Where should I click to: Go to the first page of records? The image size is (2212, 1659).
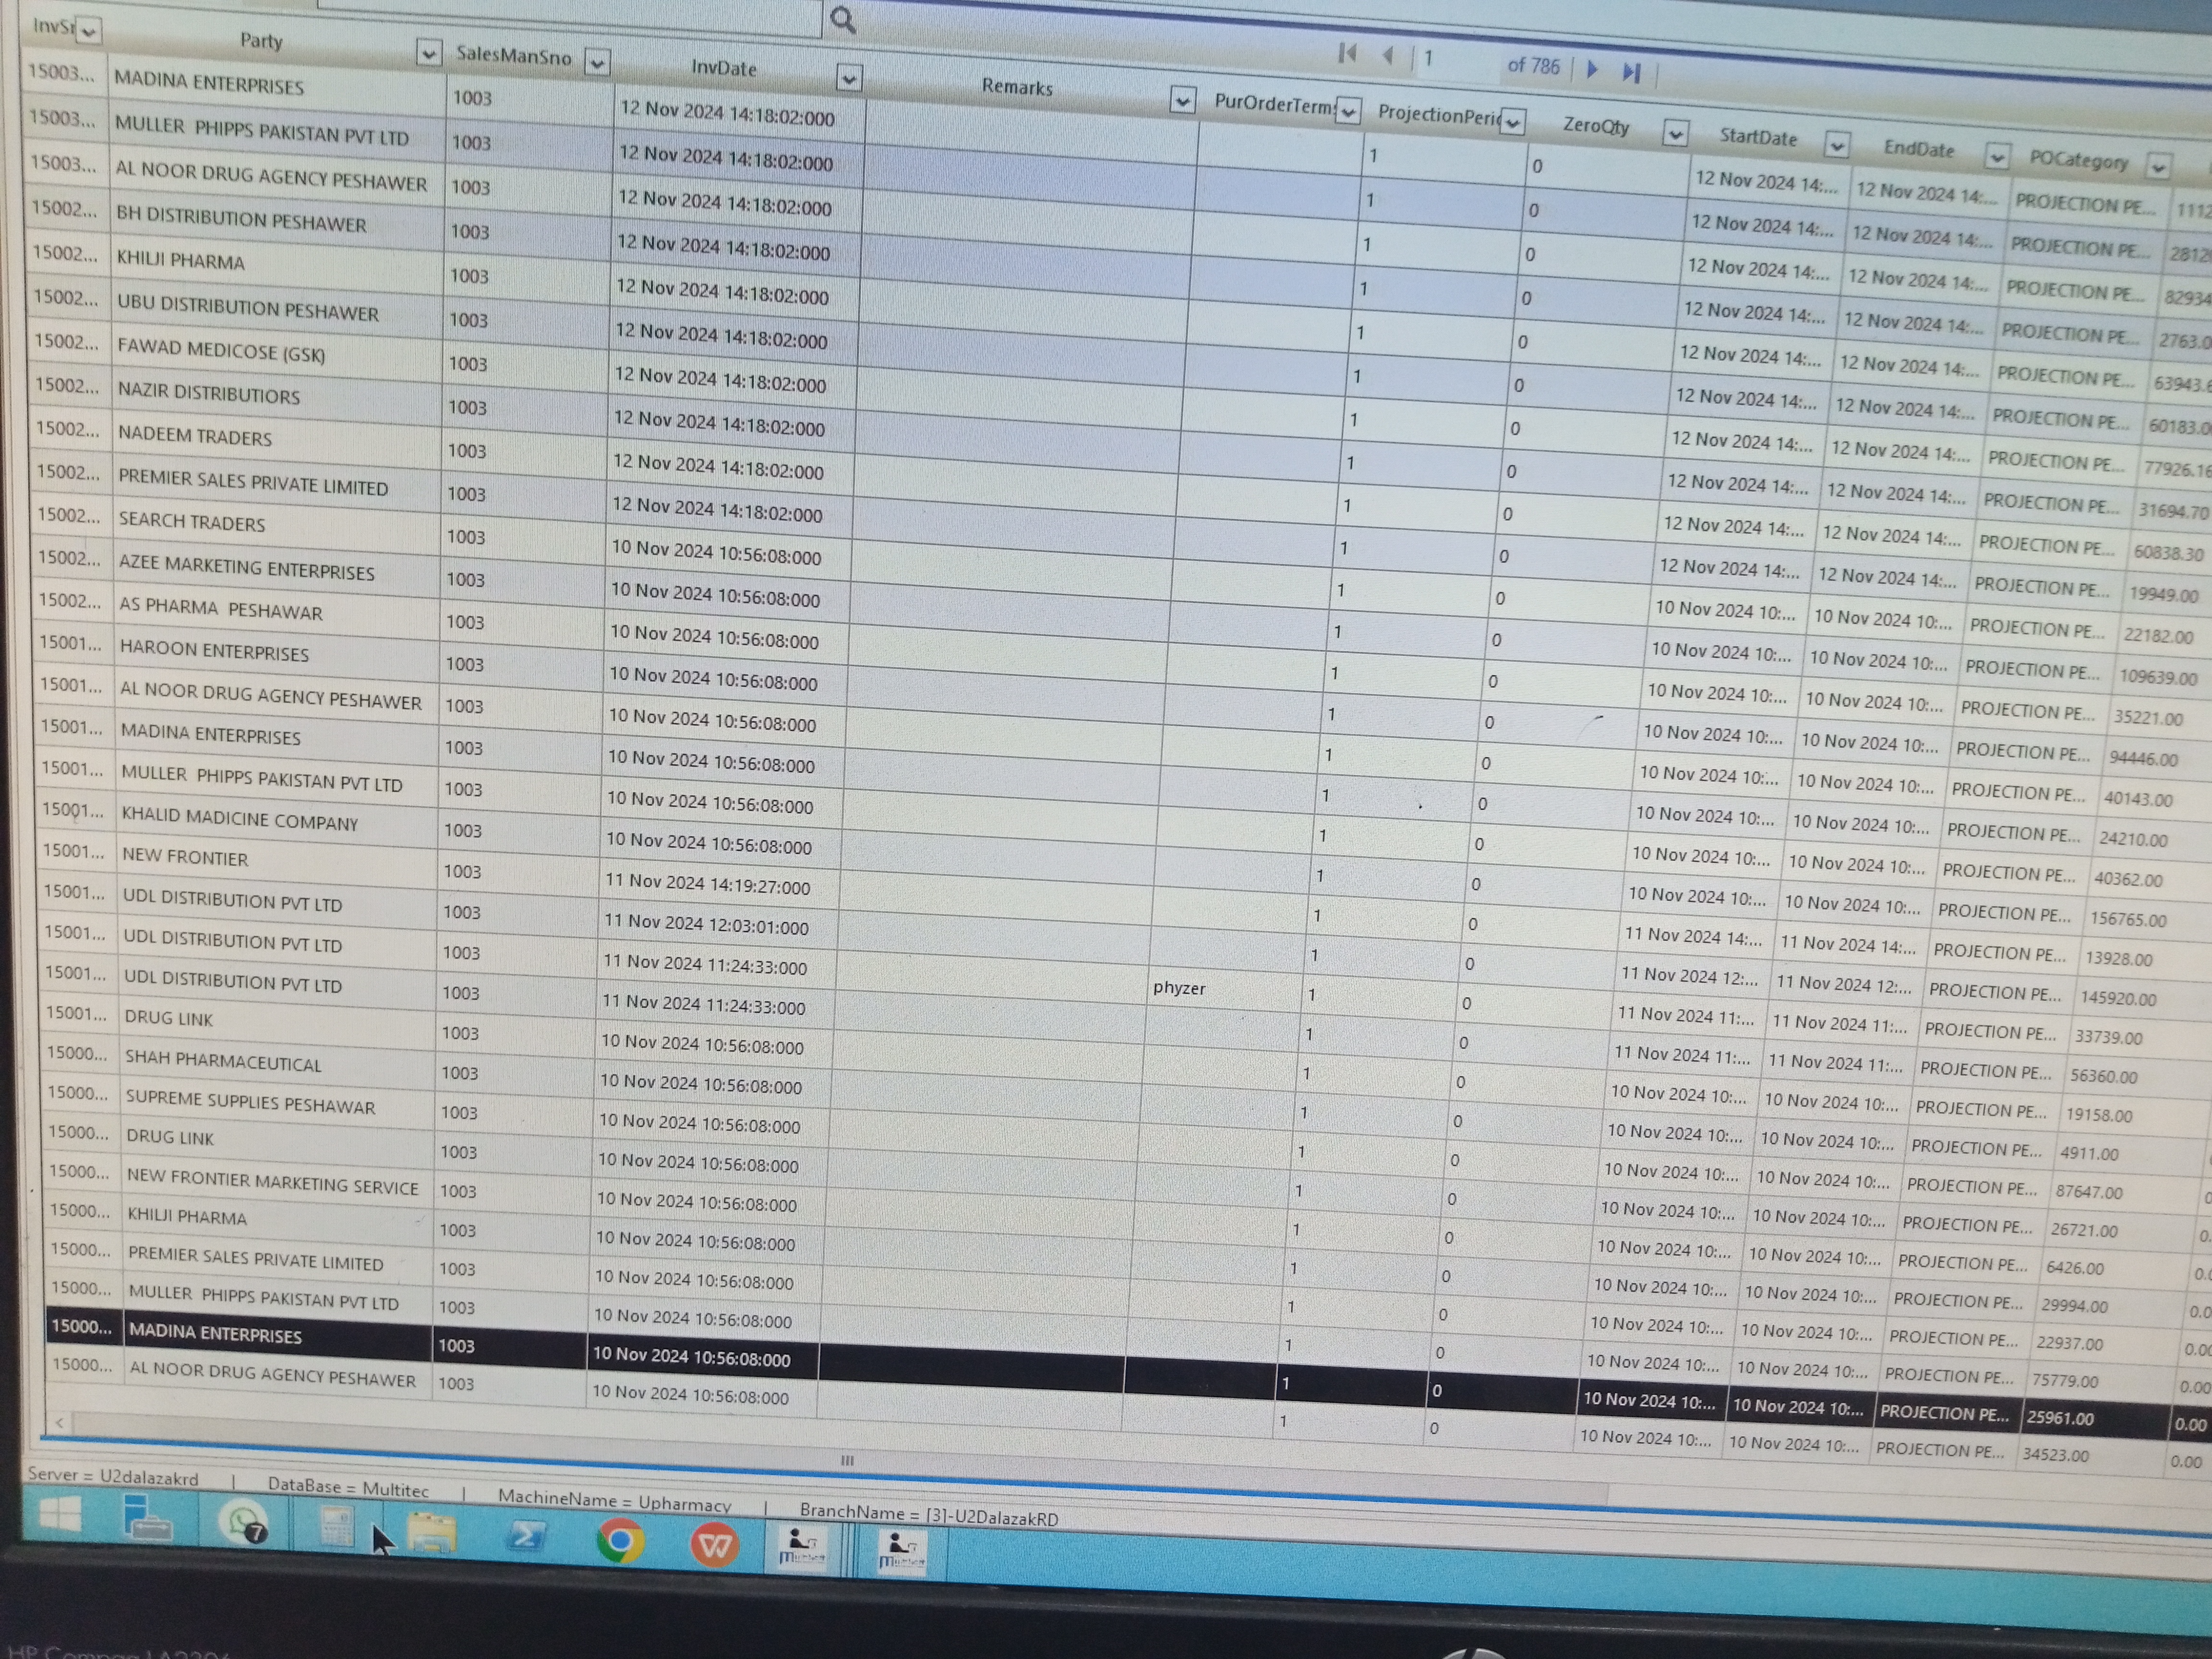[1347, 53]
